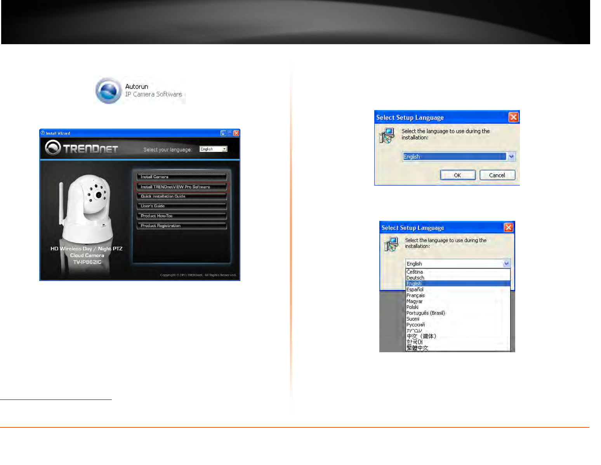Open the User's Guide

tap(182, 206)
